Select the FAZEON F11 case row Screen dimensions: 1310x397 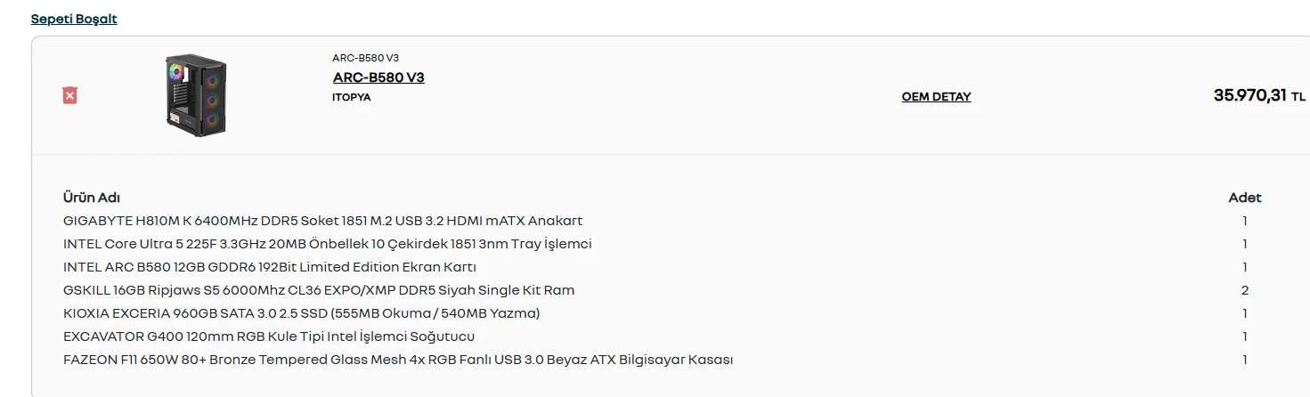(398, 360)
